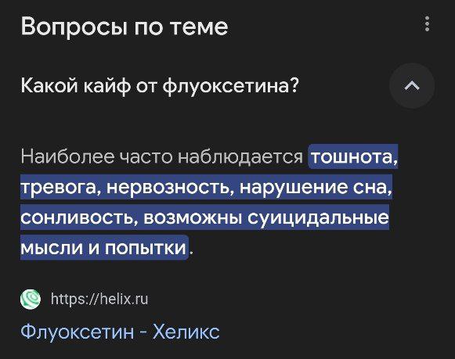This screenshot has width=455, height=359.
Task: Collapse the answer with the up chevron
Action: [412, 86]
